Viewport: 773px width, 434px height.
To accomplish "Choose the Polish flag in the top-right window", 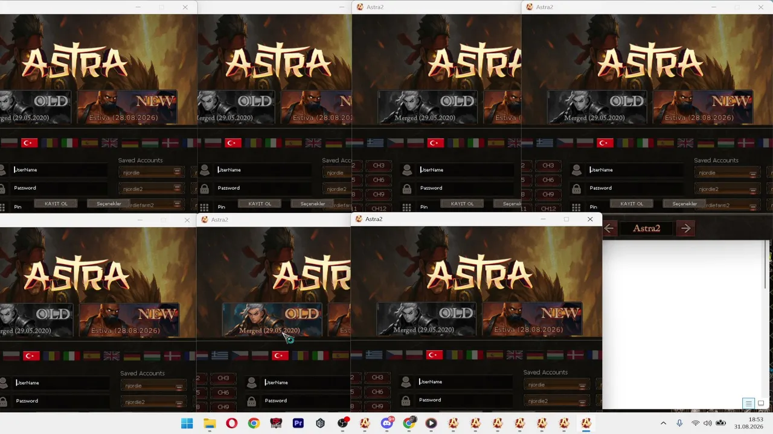I will pos(585,143).
